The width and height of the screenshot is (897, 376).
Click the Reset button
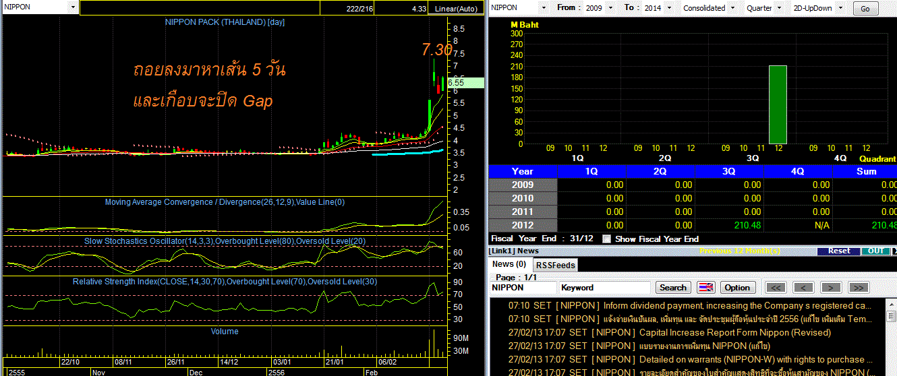(x=839, y=251)
